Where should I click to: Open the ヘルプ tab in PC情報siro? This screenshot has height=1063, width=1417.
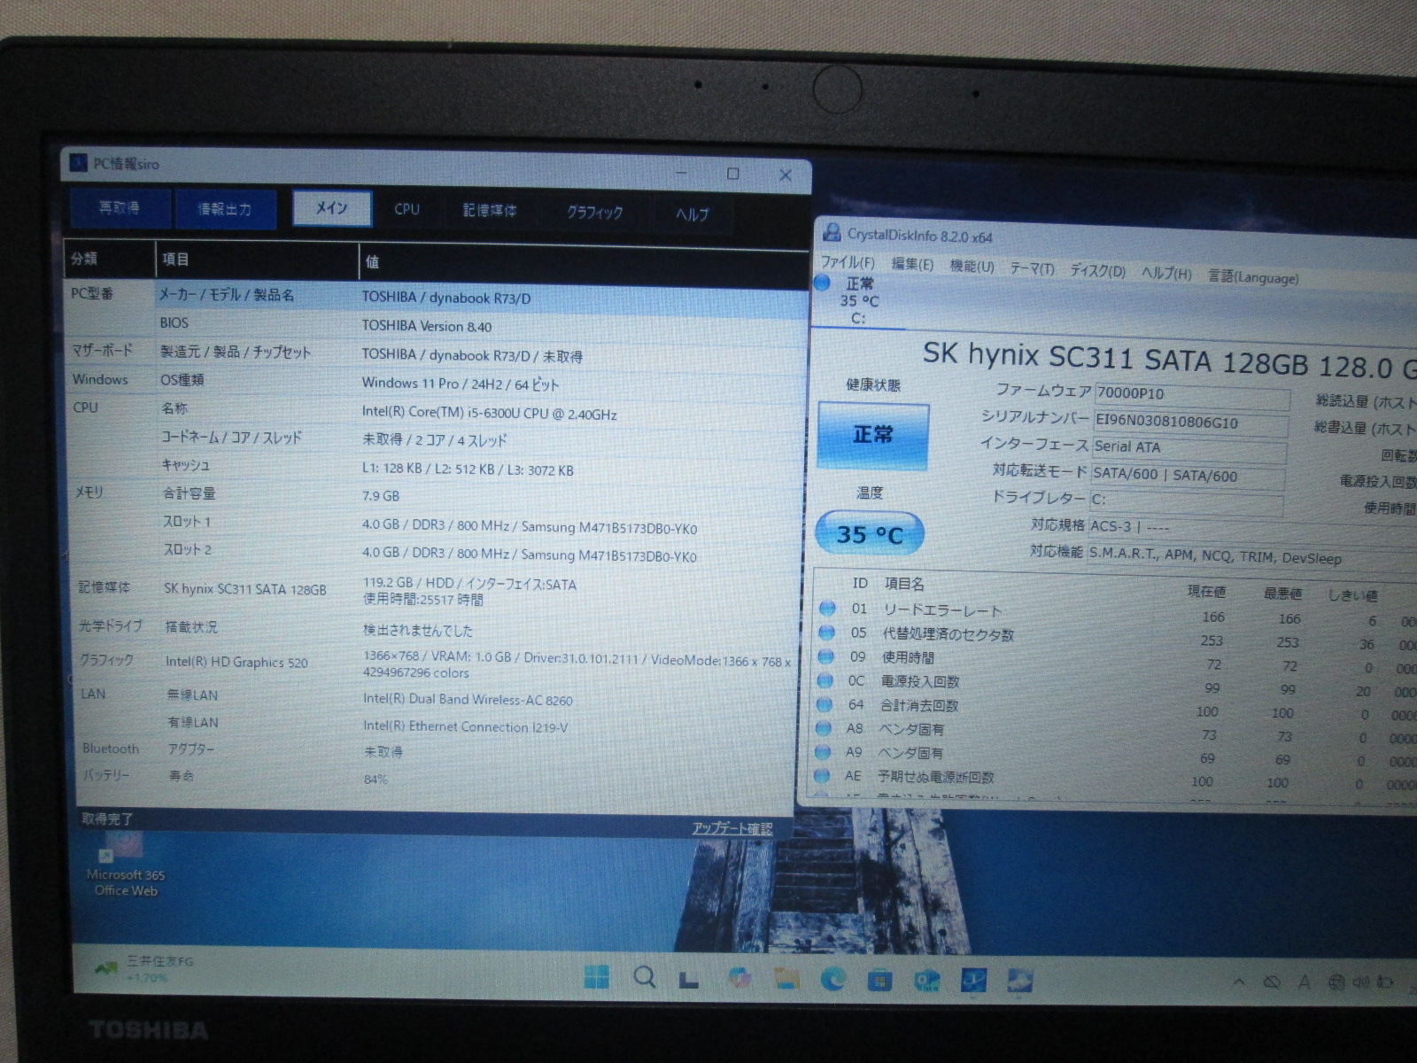(693, 214)
